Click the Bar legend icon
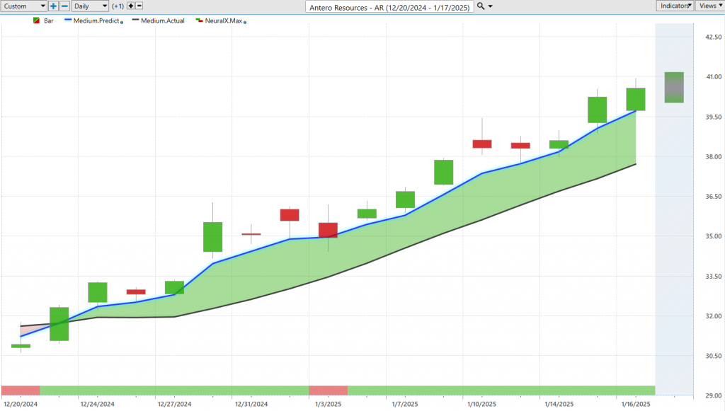725x411 pixels. pos(37,21)
